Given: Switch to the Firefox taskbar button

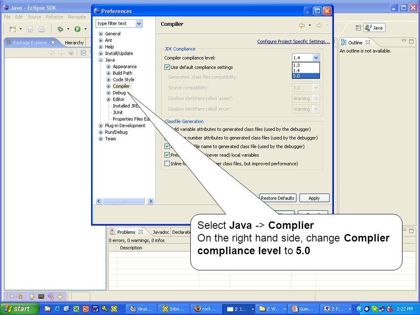Looking at the screenshot, I should pyautogui.click(x=206, y=309).
